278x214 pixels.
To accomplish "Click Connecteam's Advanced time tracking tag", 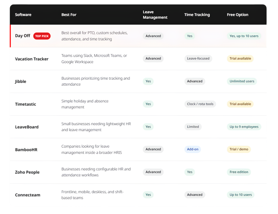I will tap(195, 195).
